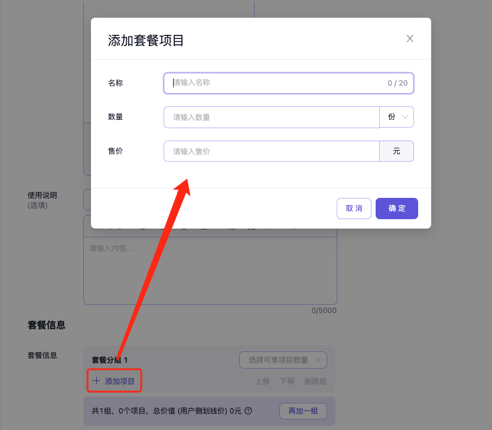Image resolution: width=492 pixels, height=430 pixels.
Task: Click the 元 currency suffix box
Action: pyautogui.click(x=396, y=151)
